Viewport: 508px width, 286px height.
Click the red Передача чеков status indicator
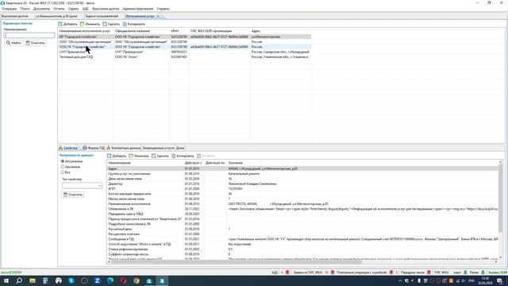pyautogui.click(x=429, y=272)
